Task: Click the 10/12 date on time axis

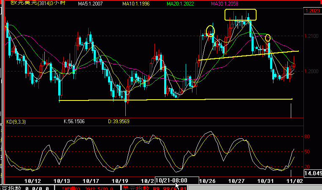Action: [x=32, y=181]
